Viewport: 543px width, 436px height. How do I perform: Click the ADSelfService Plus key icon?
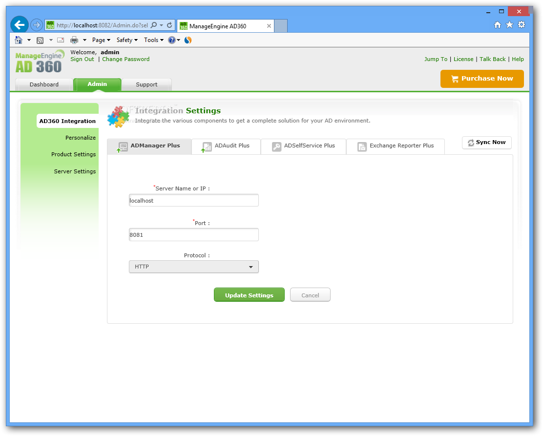[x=276, y=147]
